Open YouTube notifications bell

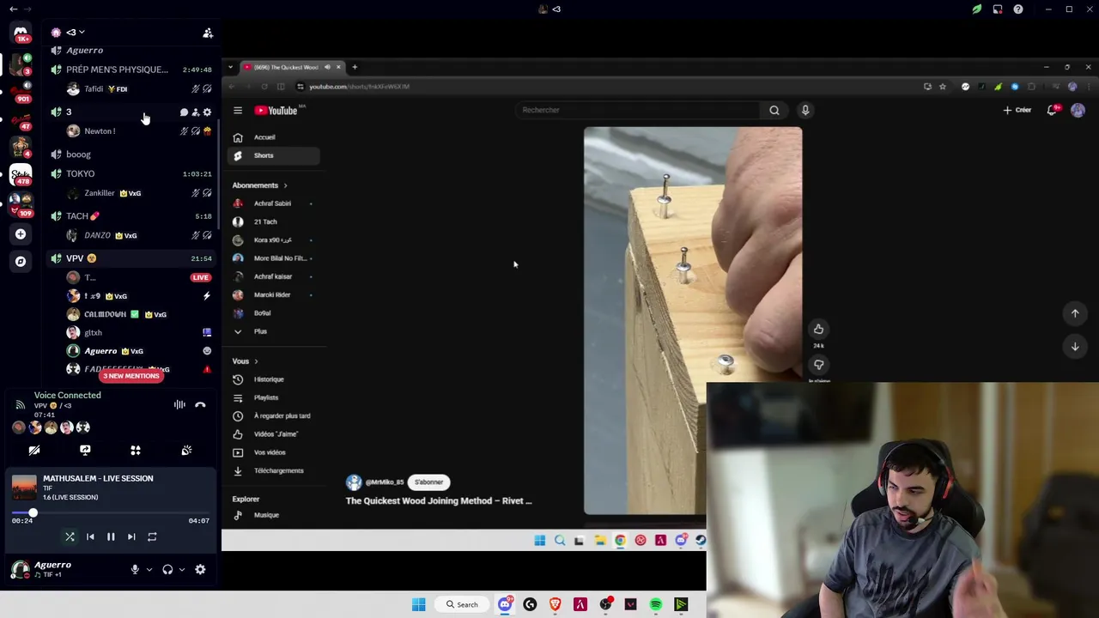coord(1053,110)
